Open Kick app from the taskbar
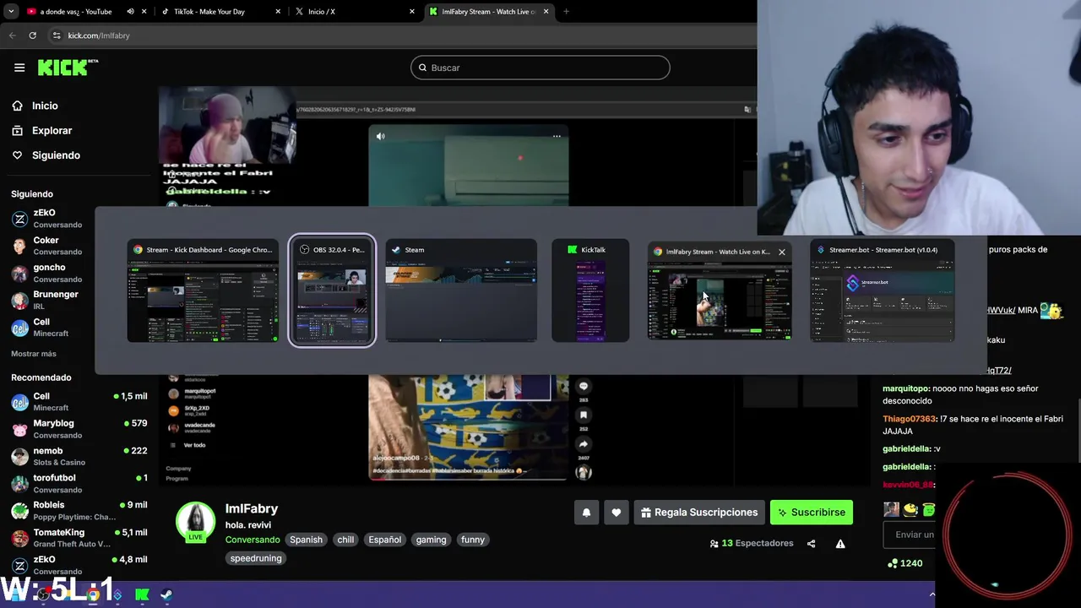The image size is (1081, 608). 142,594
